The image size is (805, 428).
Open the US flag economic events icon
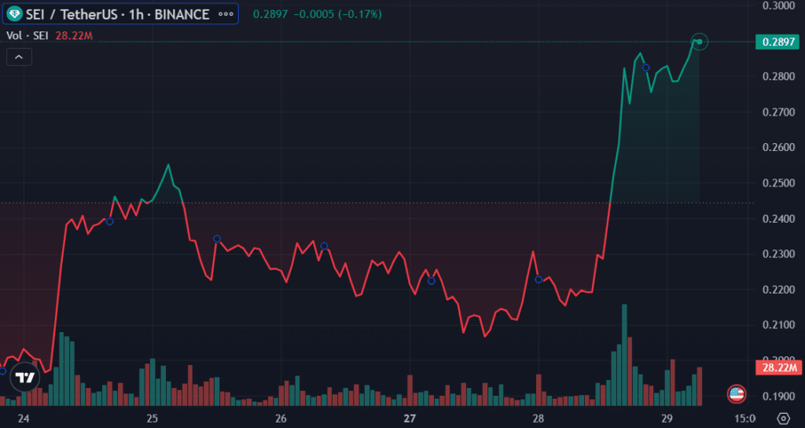point(737,394)
